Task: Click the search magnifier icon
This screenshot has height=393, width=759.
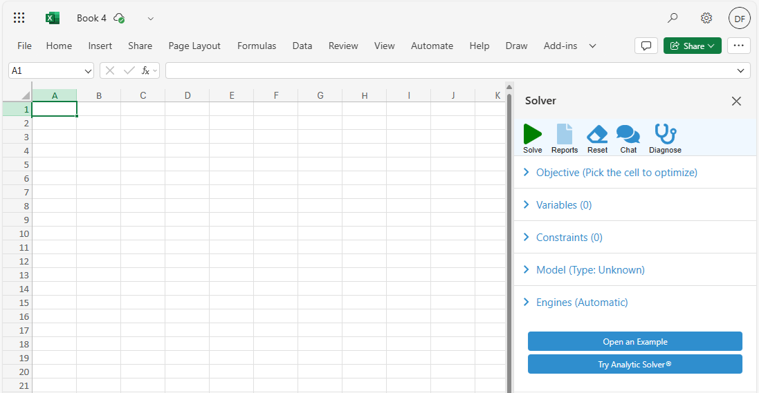Action: coord(673,18)
